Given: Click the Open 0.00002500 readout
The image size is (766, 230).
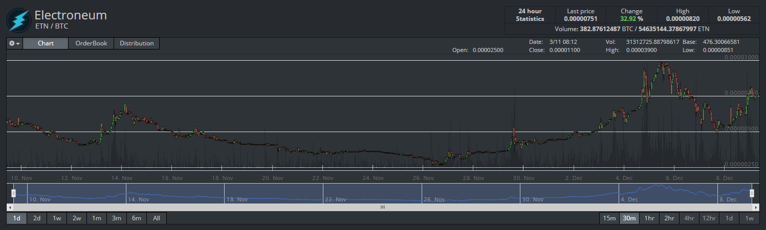Looking at the screenshot, I should [478, 50].
